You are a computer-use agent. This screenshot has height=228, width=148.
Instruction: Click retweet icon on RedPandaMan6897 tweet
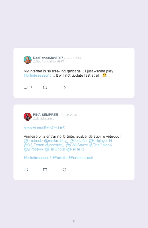[45, 87]
